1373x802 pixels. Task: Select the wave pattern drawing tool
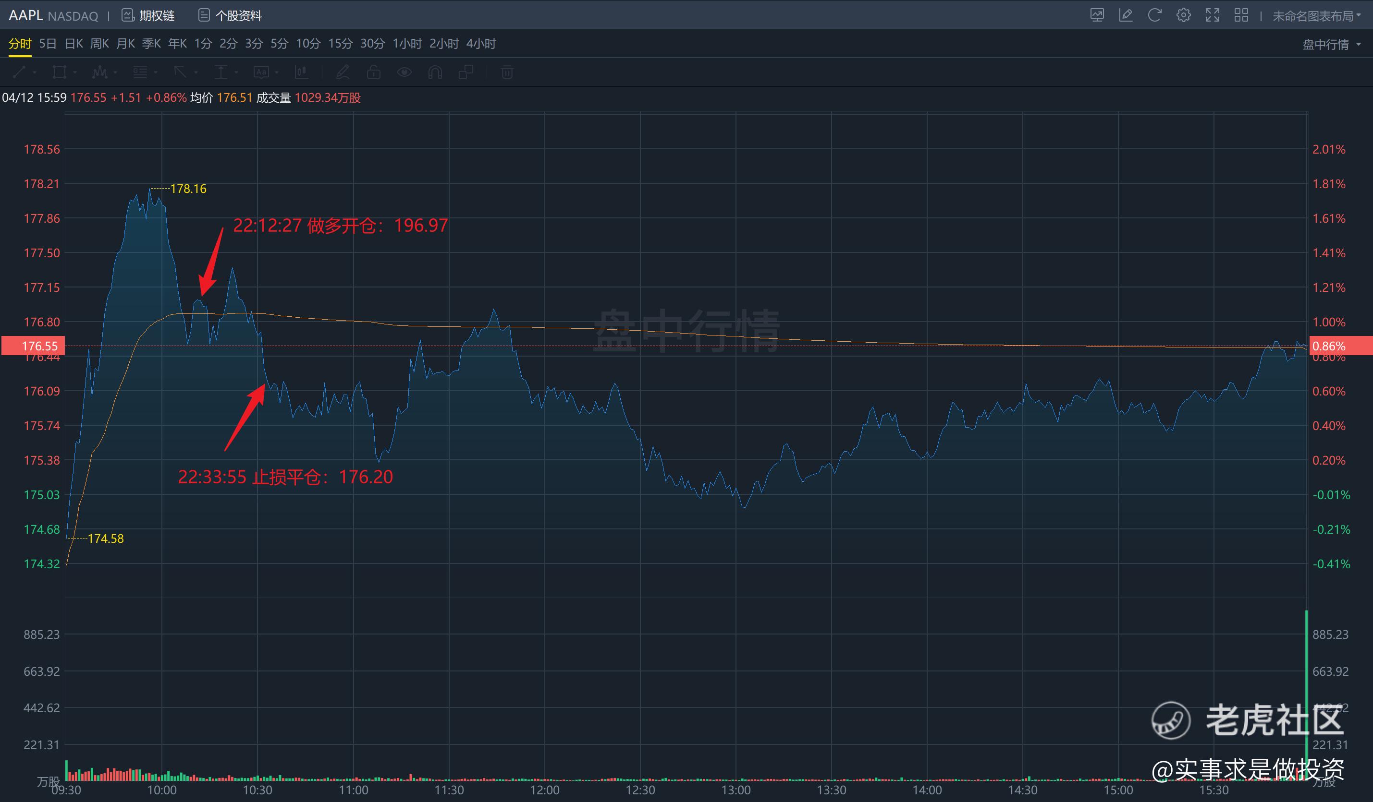[x=100, y=72]
